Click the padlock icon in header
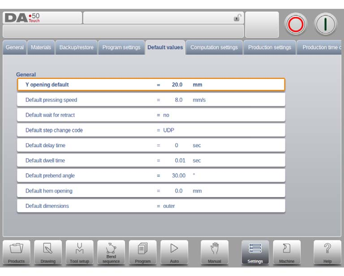Viewport: 344px width, 276px height. point(237,18)
